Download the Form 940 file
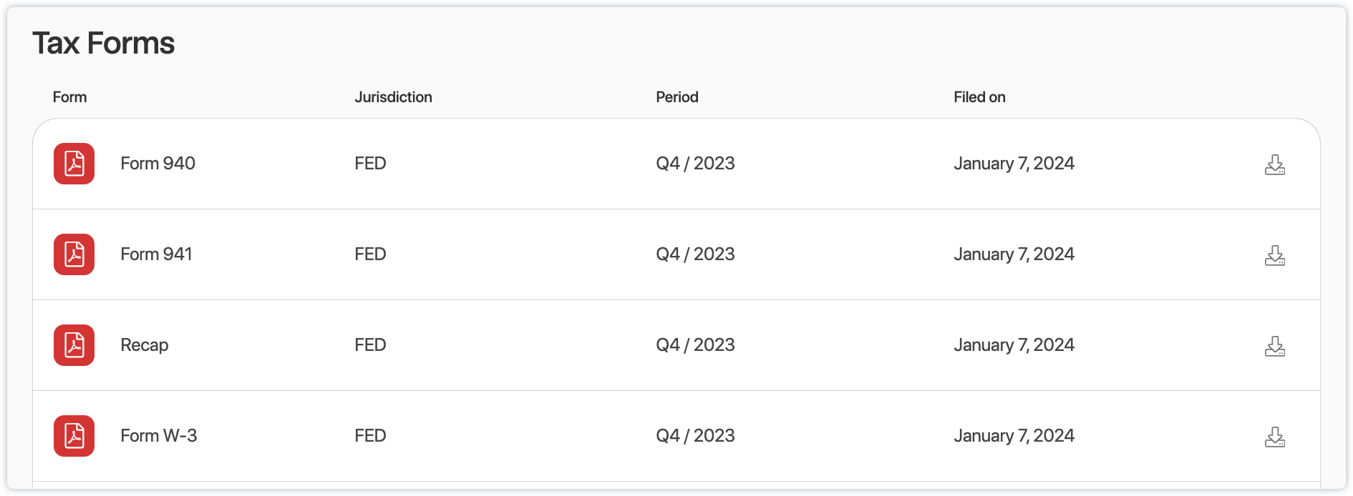Image resolution: width=1353 pixels, height=496 pixels. (1274, 164)
